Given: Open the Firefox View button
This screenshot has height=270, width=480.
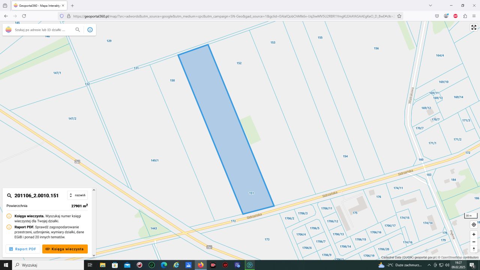Looking at the screenshot, I should [5, 6].
